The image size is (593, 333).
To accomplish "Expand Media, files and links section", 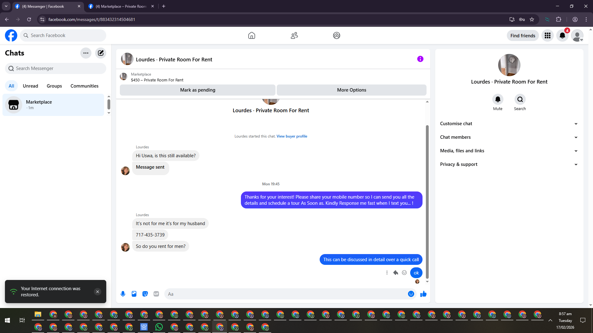I will 509,151.
